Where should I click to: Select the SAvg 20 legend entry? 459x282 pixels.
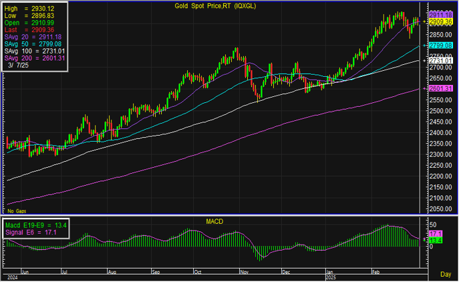click(26, 37)
